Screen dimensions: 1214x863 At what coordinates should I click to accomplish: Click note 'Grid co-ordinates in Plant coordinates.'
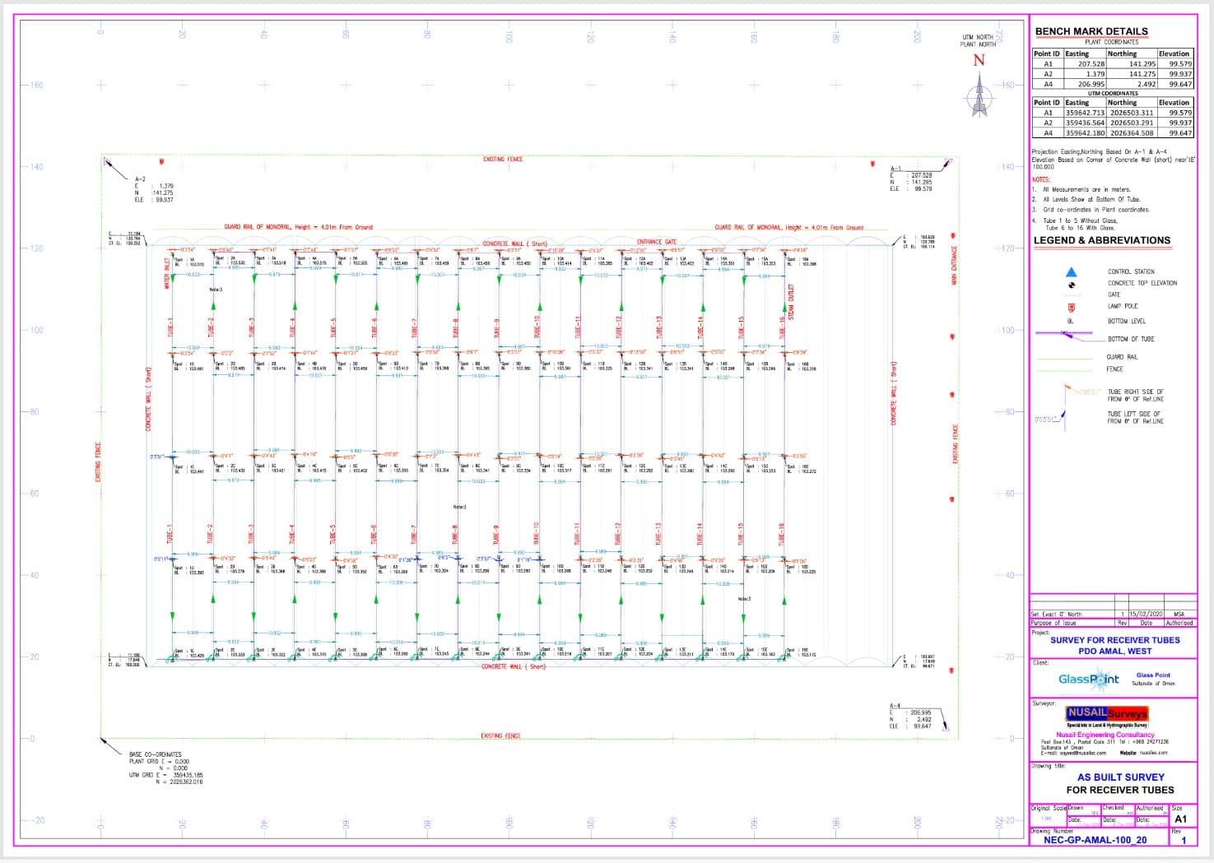tap(1096, 209)
